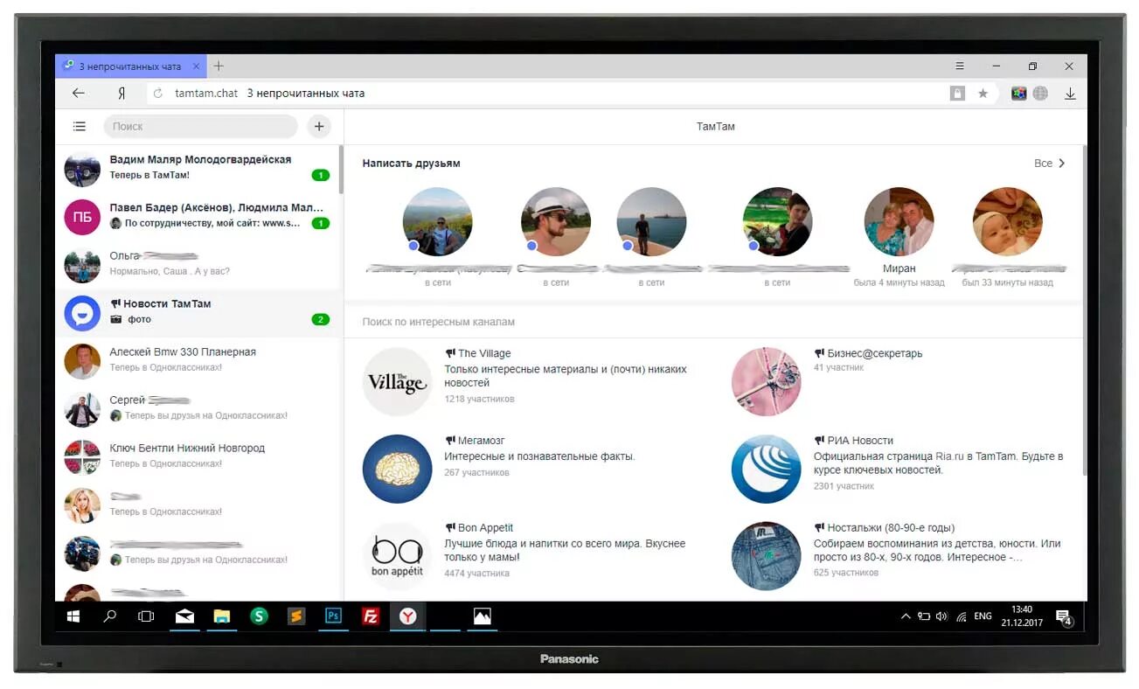
Task: Click the Мегамозг brain logo
Action: [398, 469]
